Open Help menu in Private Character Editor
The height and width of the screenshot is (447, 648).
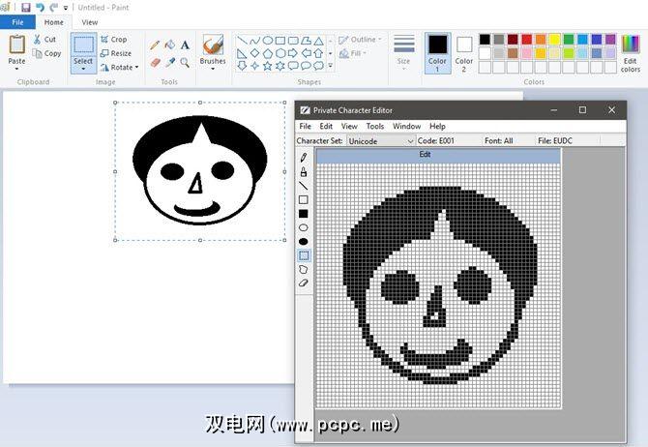437,126
